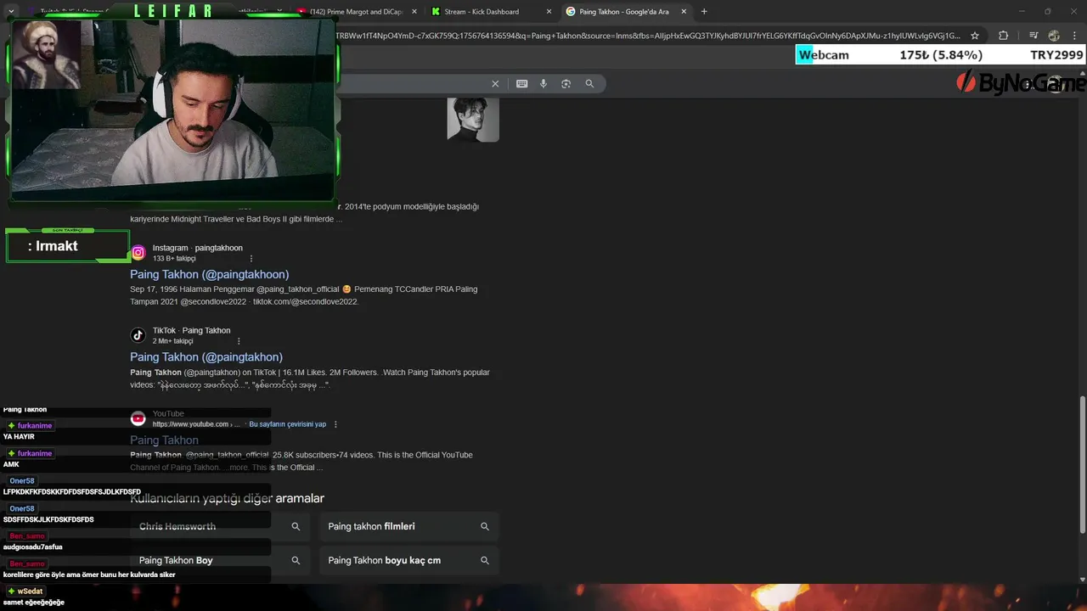Search related query Paing takhon filmleri
Screen dimensions: 1087x611
[408, 526]
